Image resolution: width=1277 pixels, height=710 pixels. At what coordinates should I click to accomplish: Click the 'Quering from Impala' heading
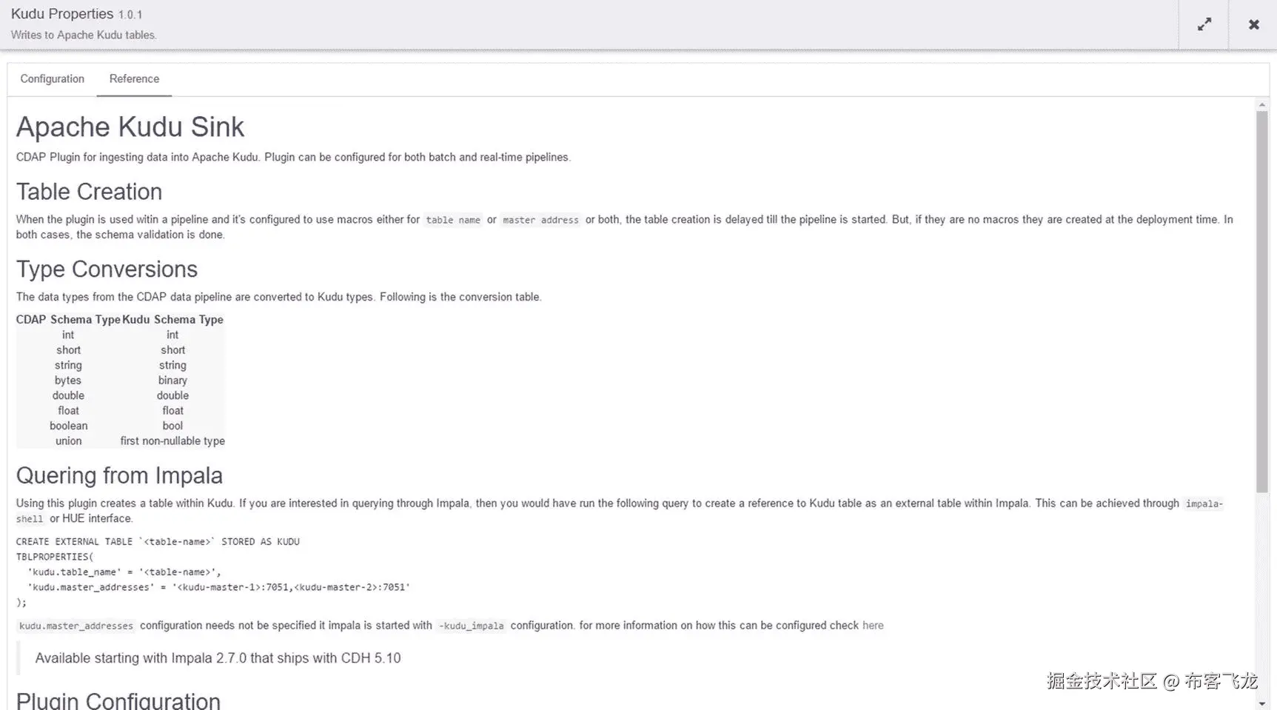[119, 475]
